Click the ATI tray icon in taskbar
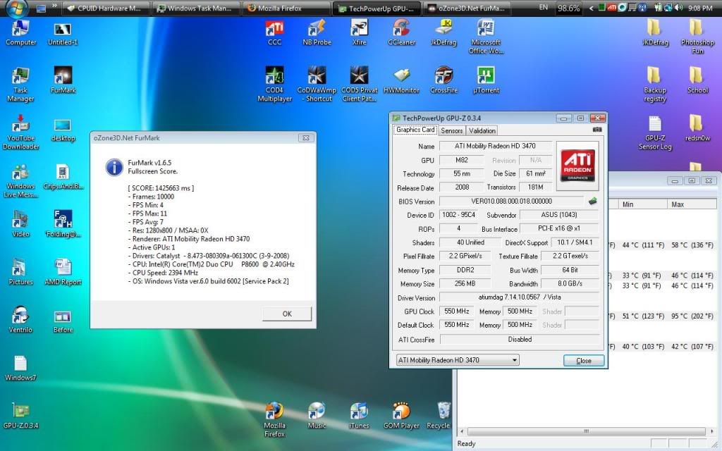 (612, 8)
